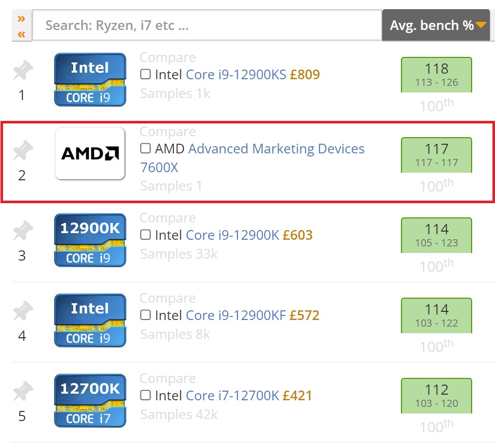Image resolution: width=495 pixels, height=448 pixels.
Task: Expand columns with the right double chevron
Action: (21, 19)
